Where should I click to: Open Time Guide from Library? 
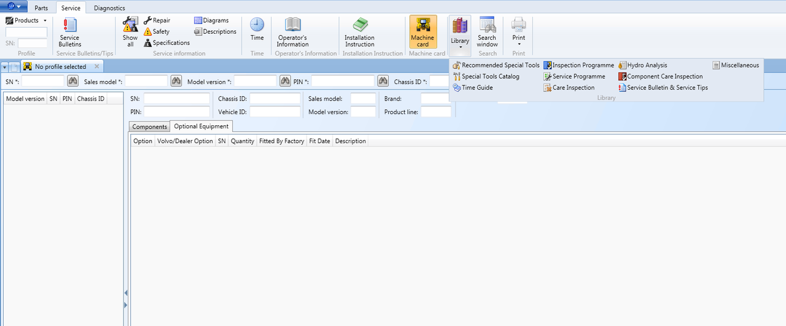473,87
